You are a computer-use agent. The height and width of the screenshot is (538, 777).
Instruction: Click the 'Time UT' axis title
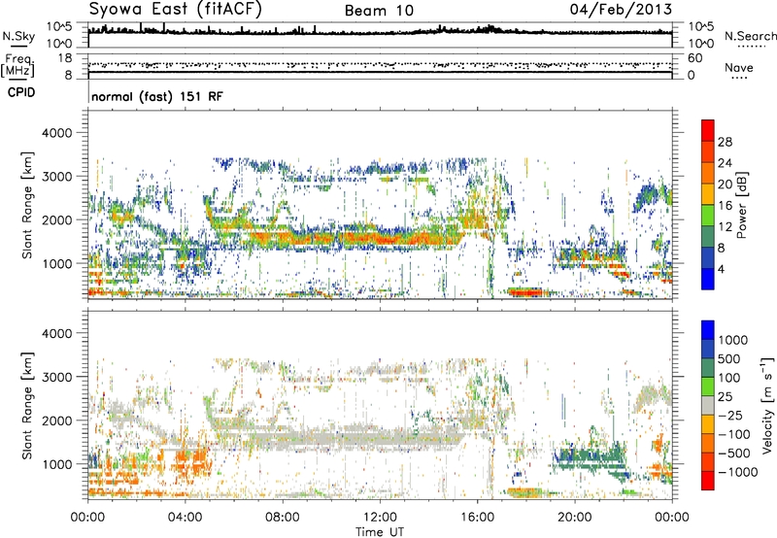[380, 532]
